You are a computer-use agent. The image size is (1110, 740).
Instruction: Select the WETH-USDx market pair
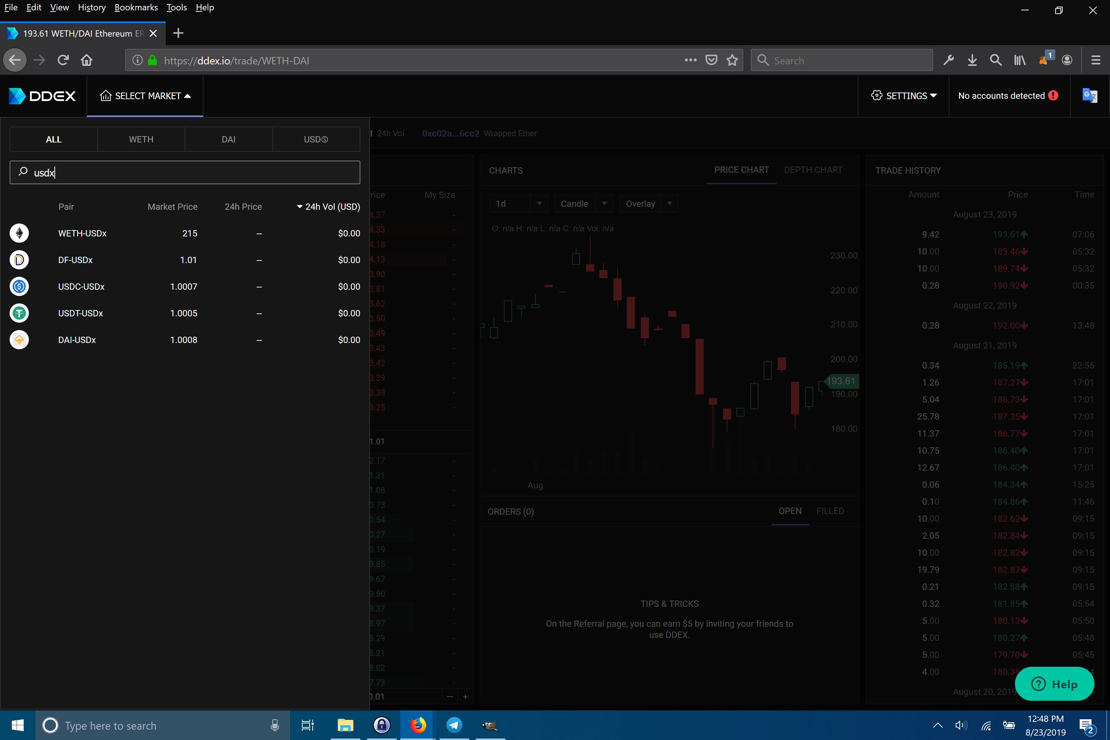click(x=185, y=233)
